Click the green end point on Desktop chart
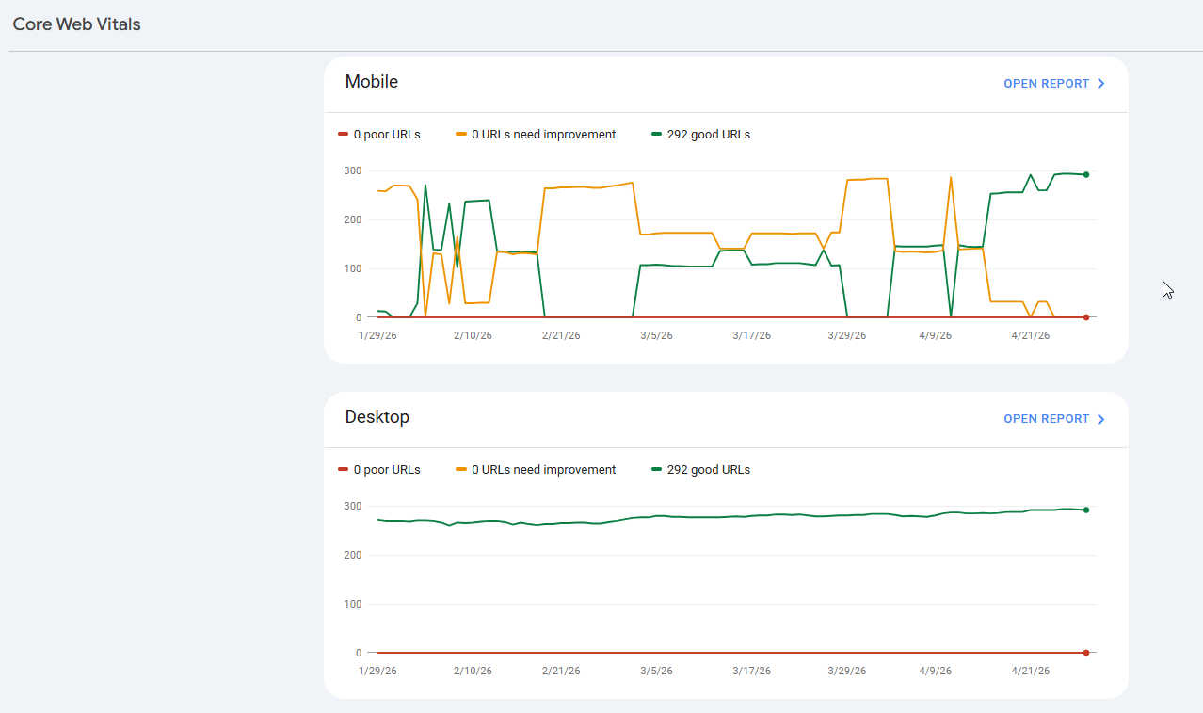The width and height of the screenshot is (1203, 713). 1086,510
